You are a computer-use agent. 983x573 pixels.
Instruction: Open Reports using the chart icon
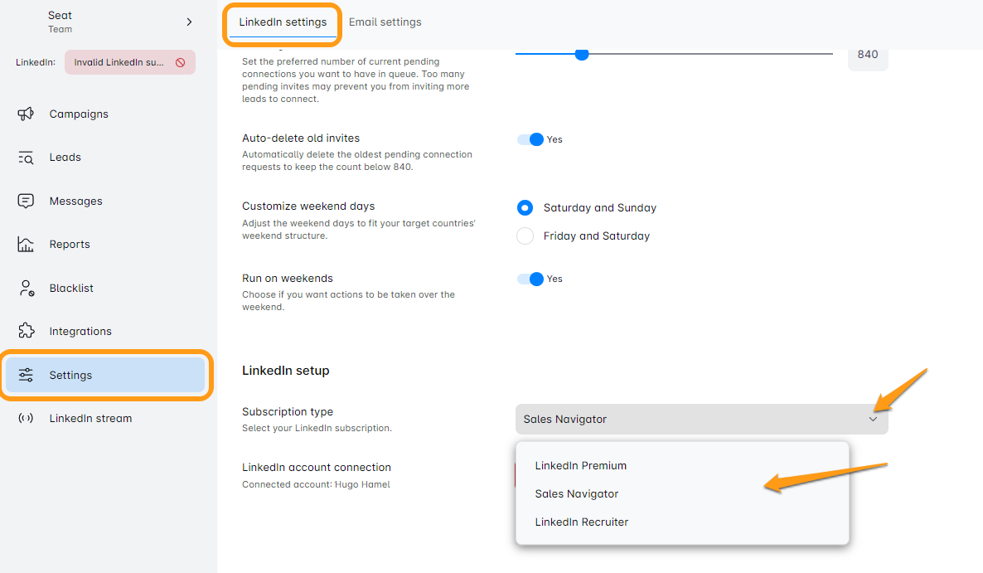click(26, 245)
